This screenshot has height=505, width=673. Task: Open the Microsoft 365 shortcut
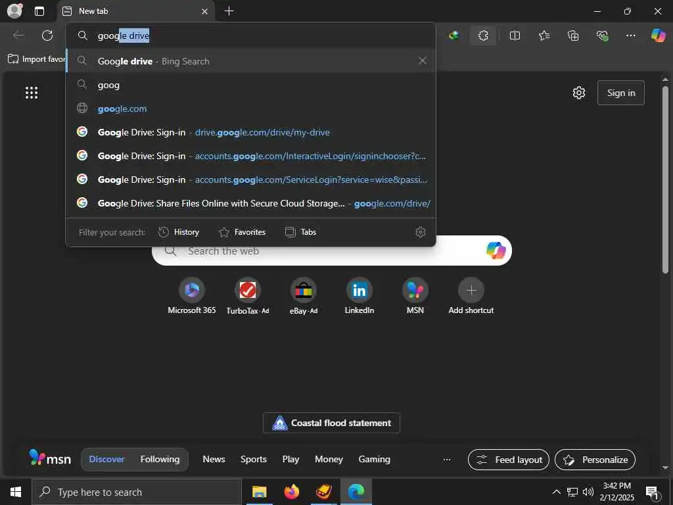pyautogui.click(x=191, y=297)
